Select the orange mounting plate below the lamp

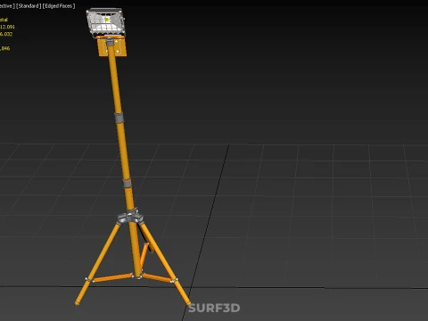(x=112, y=47)
